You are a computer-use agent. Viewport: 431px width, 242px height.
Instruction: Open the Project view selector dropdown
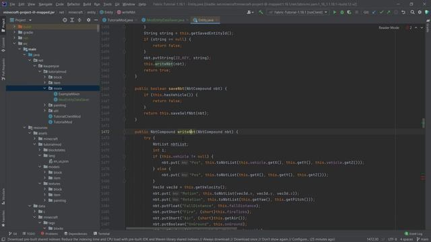tap(21, 20)
